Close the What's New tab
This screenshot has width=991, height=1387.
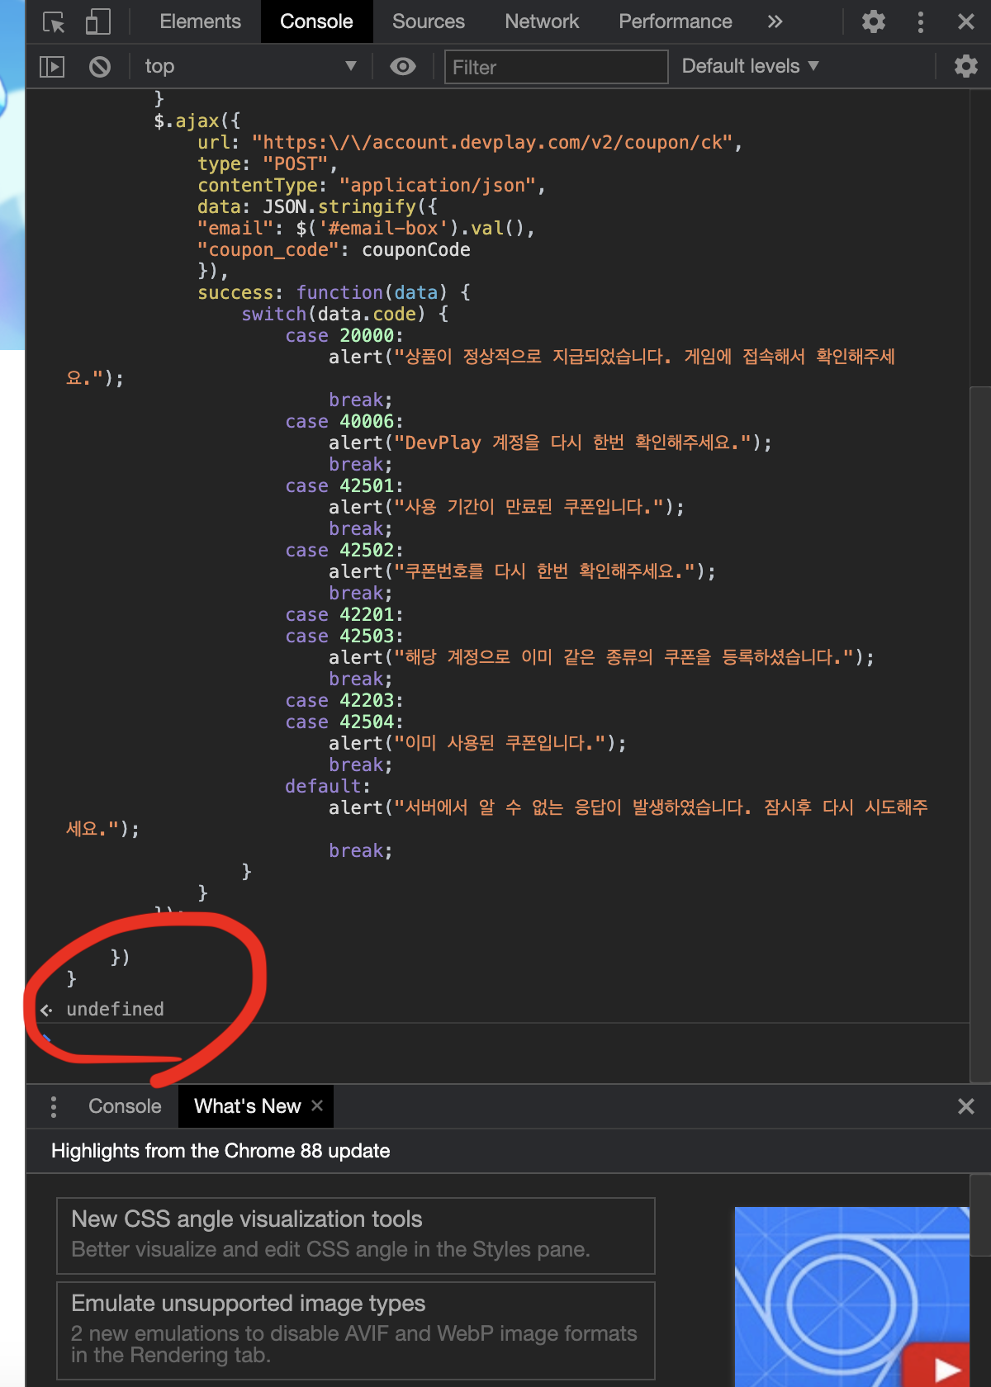pos(317,1105)
